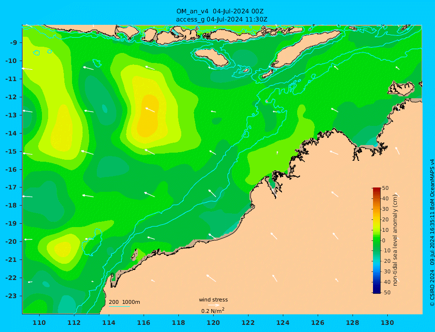Click longitude label 118 on the x-axis
This screenshot has height=332, width=435.
coord(178,322)
